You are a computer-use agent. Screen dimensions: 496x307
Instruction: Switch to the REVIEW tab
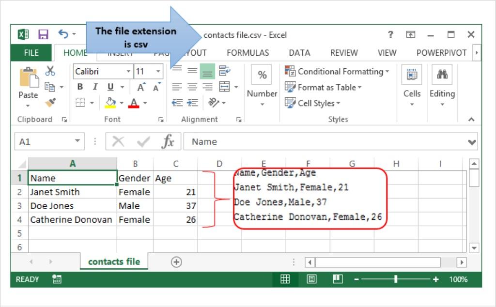[x=344, y=53]
